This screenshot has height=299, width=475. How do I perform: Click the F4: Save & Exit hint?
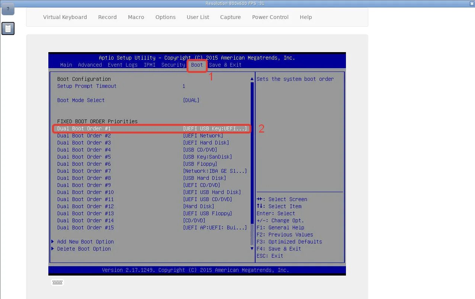point(279,249)
